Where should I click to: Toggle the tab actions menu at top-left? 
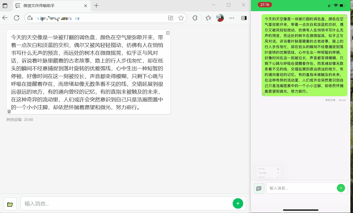tap(5, 5)
